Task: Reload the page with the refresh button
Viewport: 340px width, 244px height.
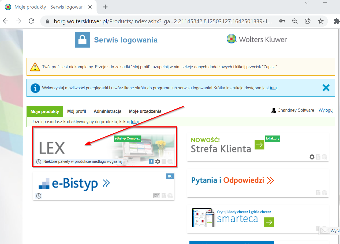Action: [31, 21]
